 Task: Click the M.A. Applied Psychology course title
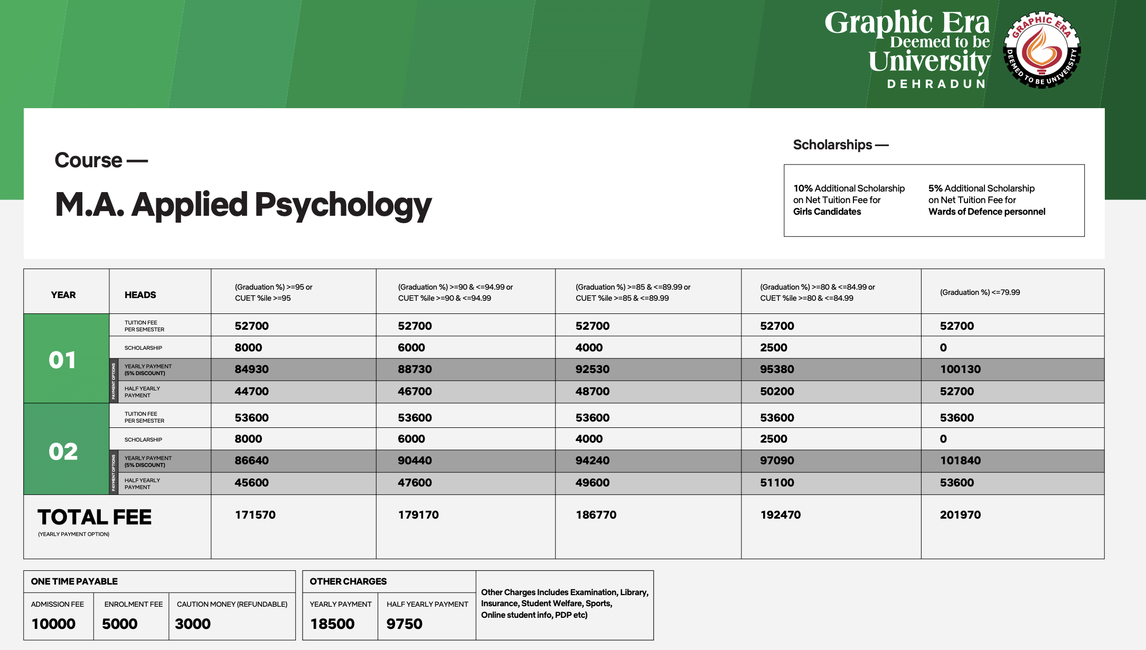coord(243,205)
